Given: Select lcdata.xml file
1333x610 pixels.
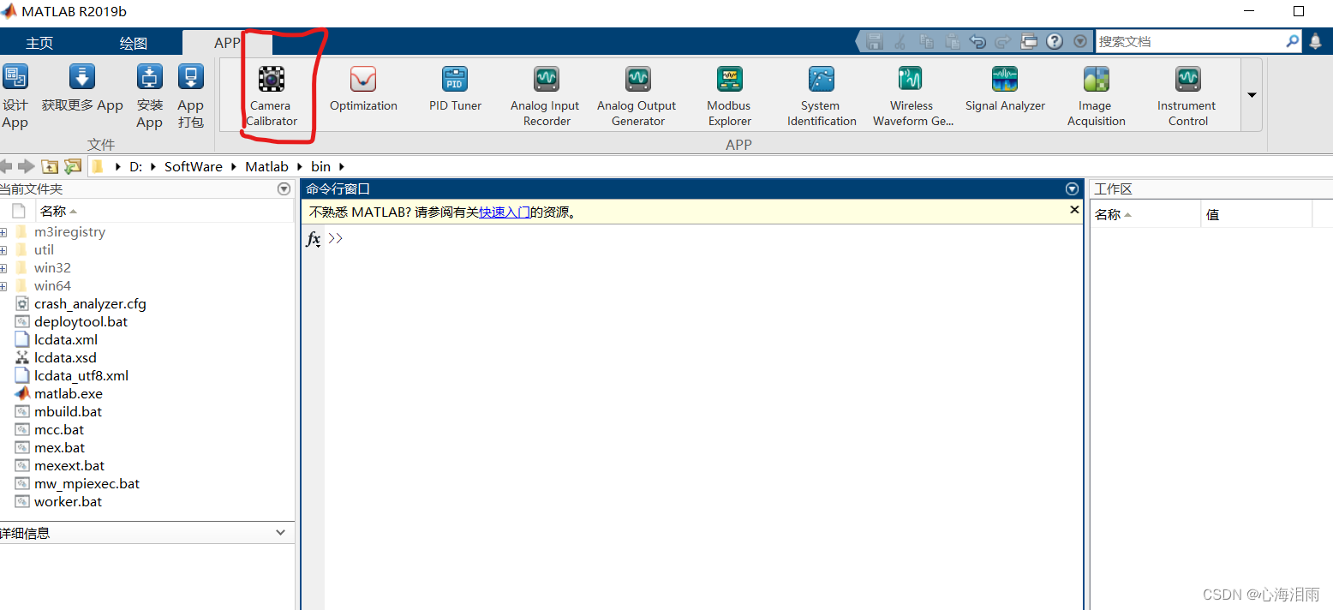Looking at the screenshot, I should [66, 340].
